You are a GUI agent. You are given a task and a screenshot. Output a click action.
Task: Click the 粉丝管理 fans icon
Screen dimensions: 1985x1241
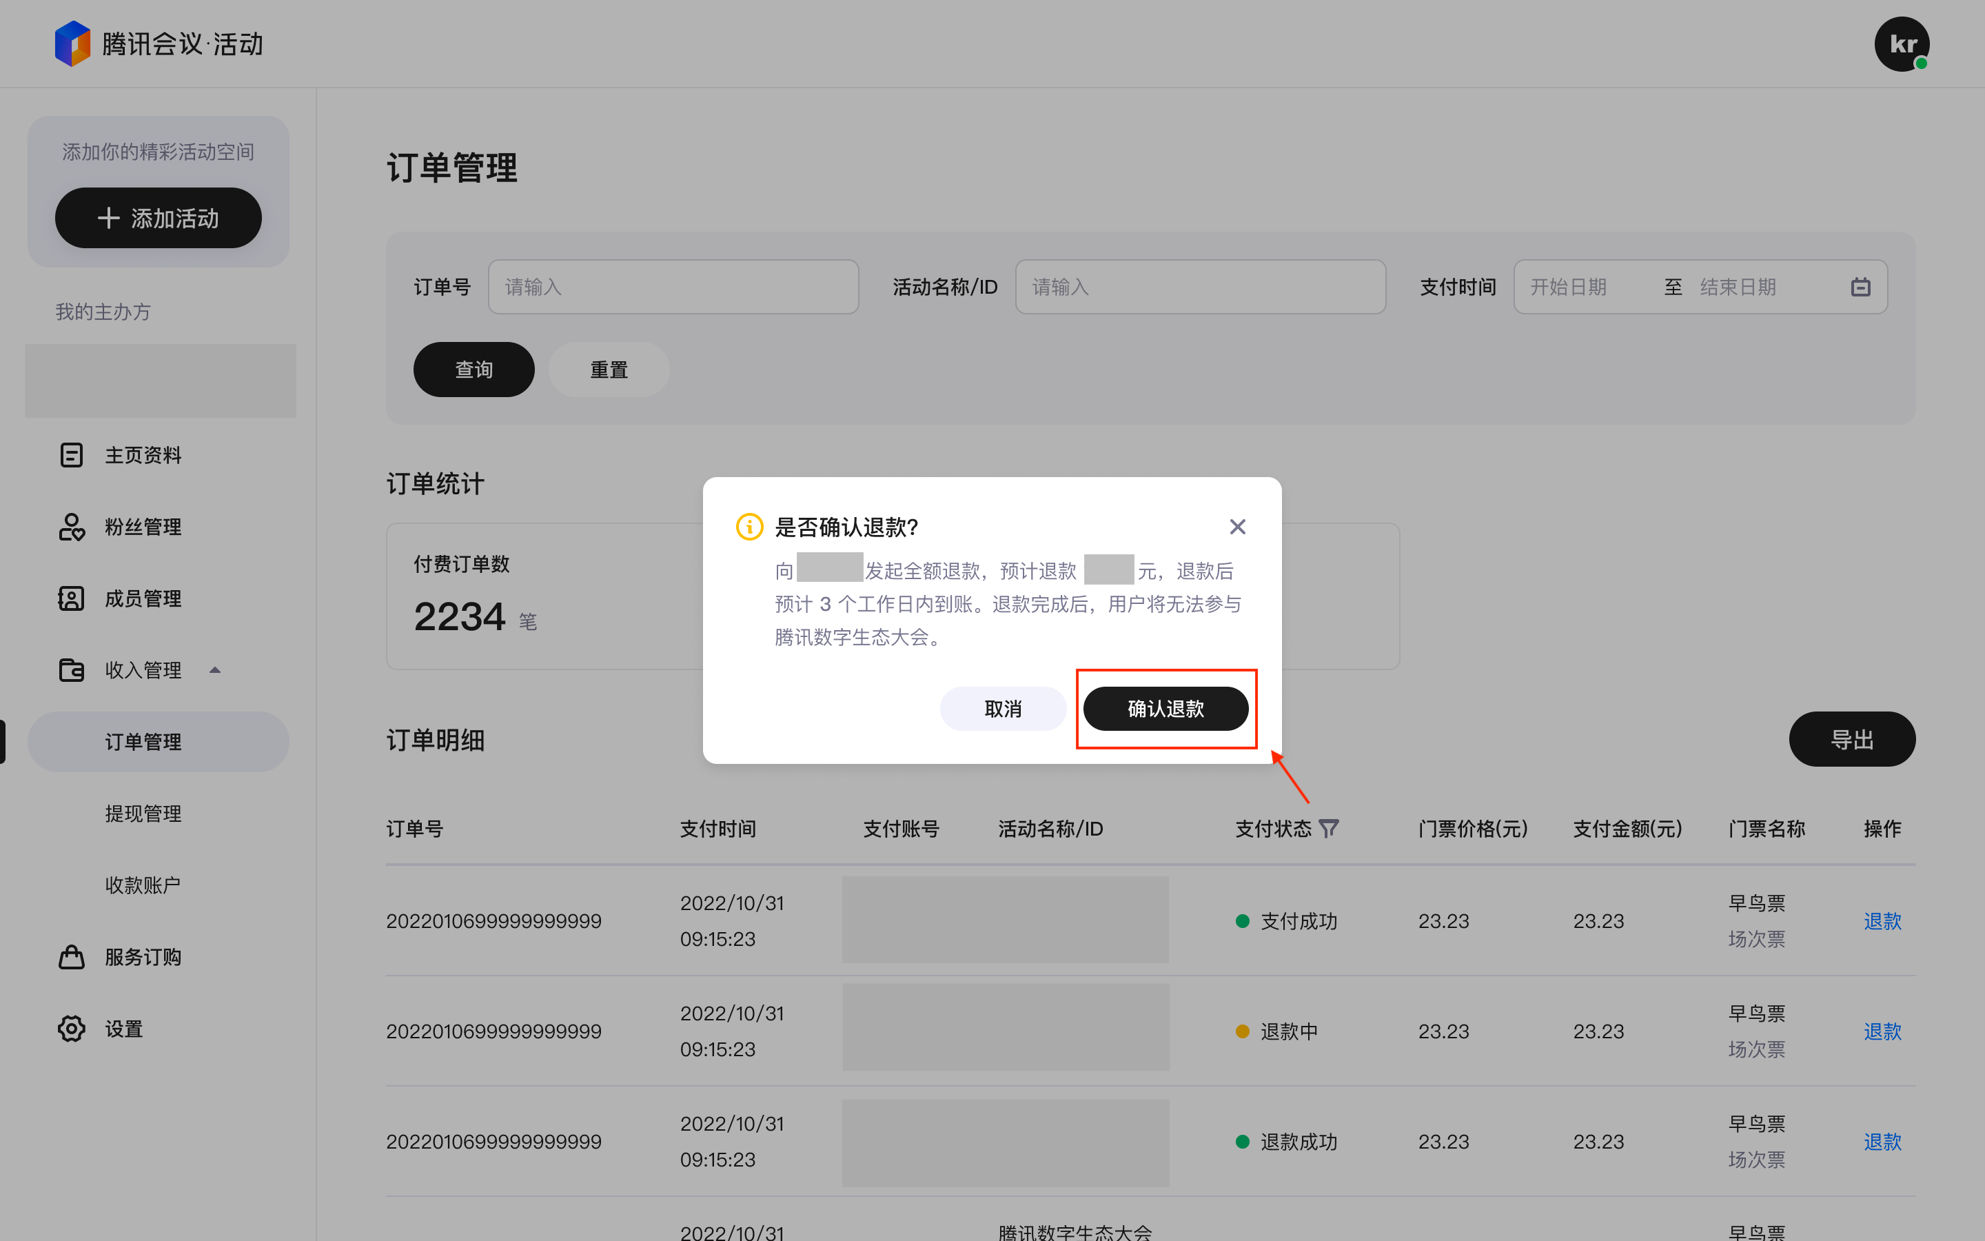click(72, 527)
